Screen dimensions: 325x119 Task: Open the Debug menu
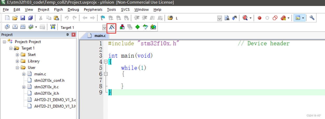(x=73, y=10)
